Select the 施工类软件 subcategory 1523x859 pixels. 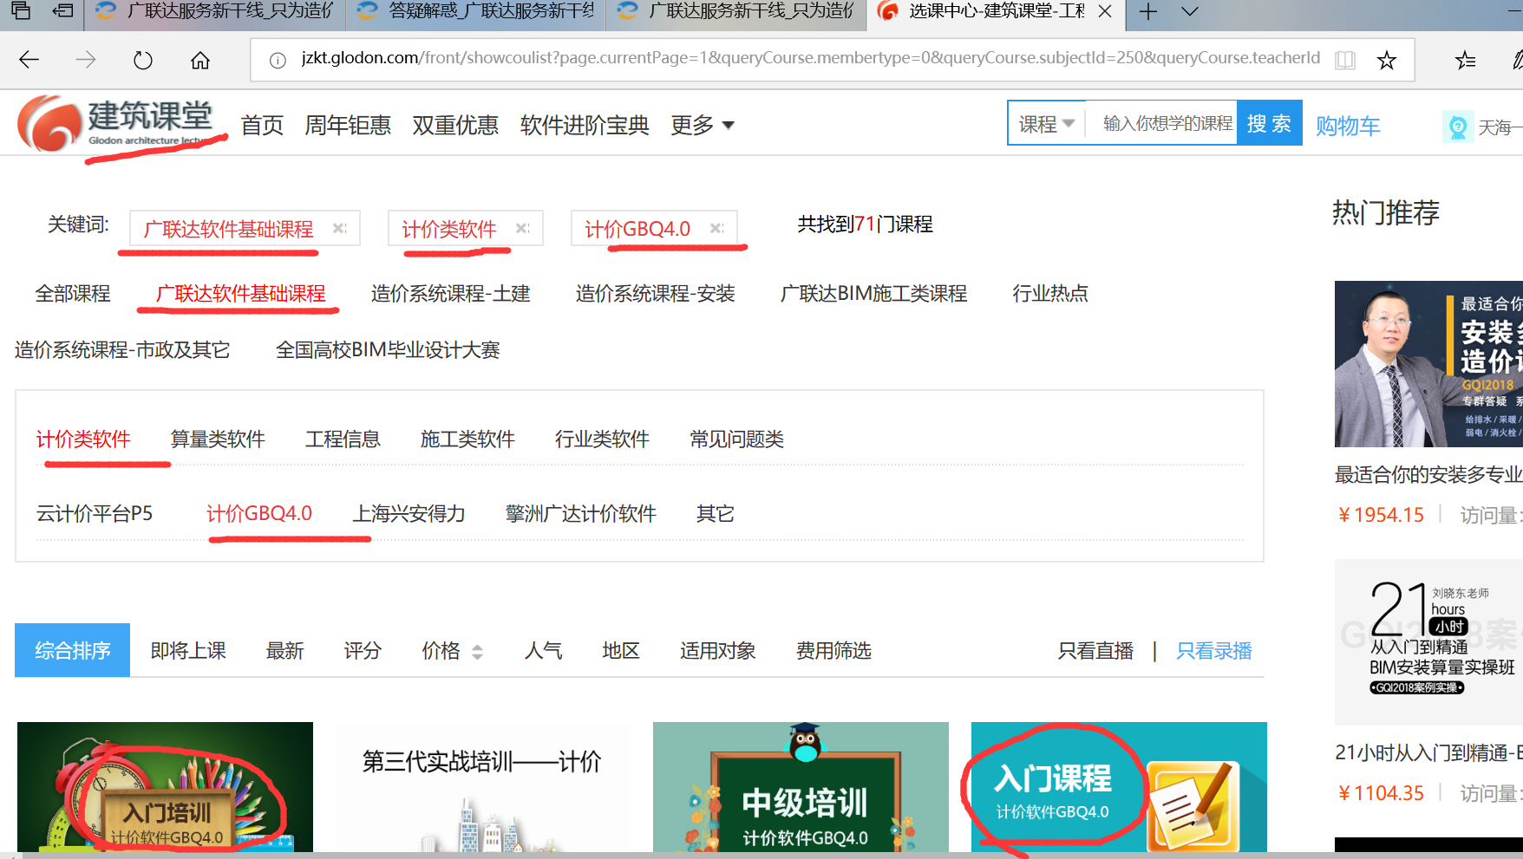tap(467, 439)
